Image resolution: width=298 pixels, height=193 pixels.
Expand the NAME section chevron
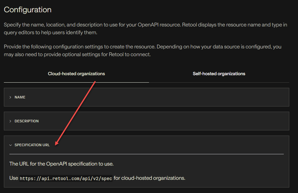[10, 97]
